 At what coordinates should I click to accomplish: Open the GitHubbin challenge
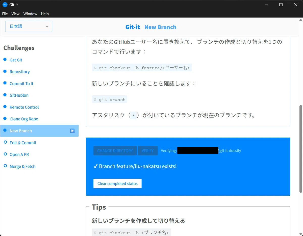click(19, 95)
